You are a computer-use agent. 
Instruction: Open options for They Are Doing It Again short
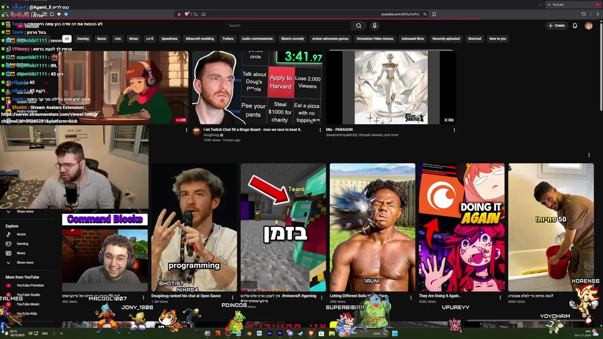click(500, 298)
